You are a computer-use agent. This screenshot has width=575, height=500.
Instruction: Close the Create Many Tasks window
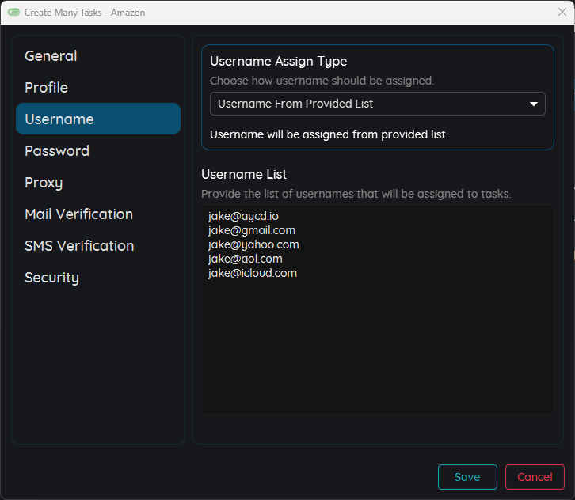tap(562, 13)
